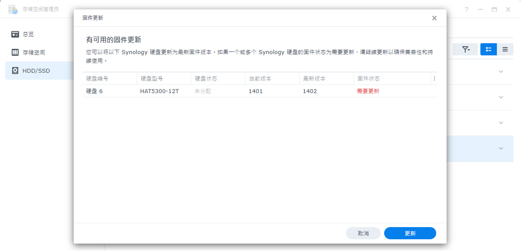Click the 未分配 status cell
The width and height of the screenshot is (521, 251).
click(x=203, y=91)
